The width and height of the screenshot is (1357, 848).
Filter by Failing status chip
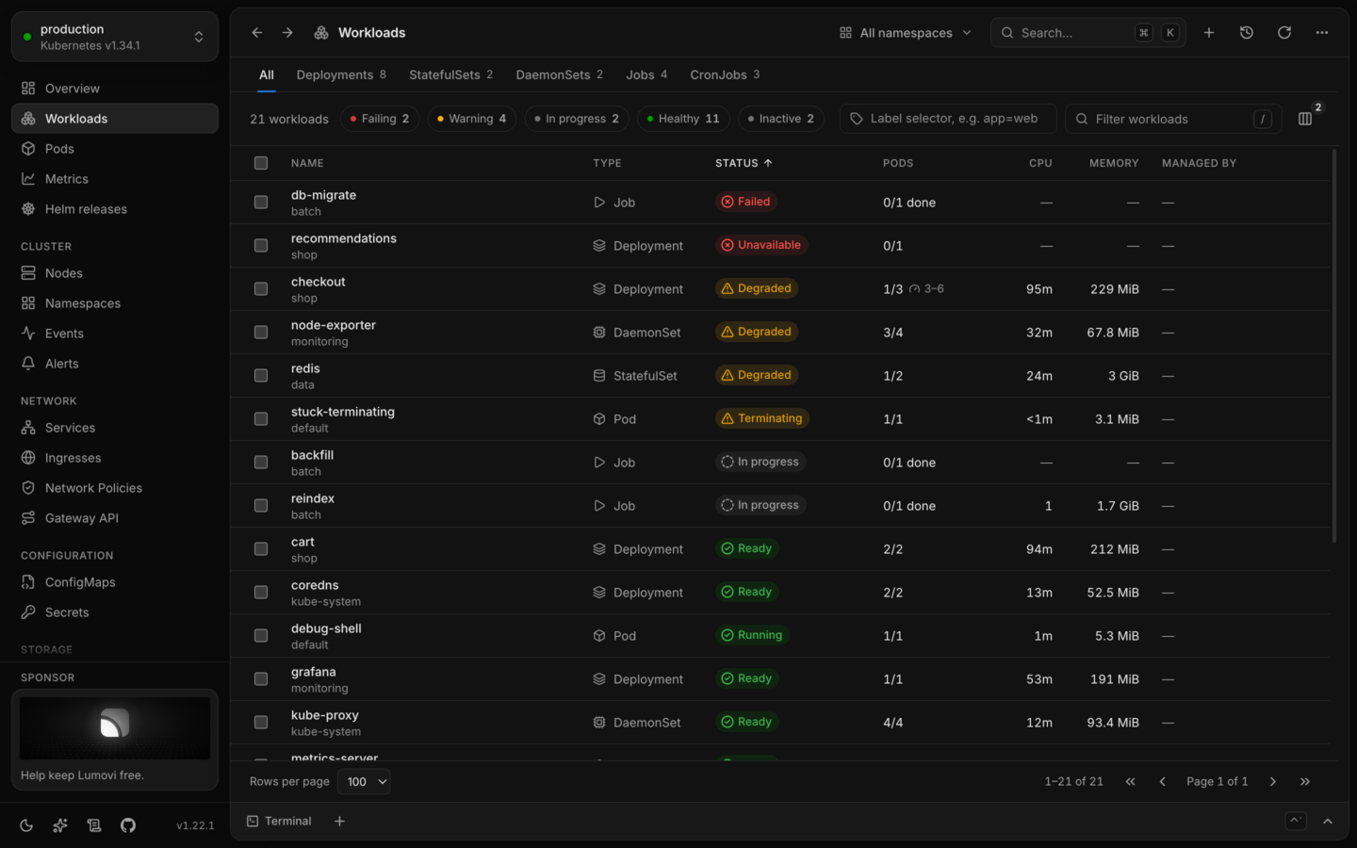pyautogui.click(x=380, y=119)
